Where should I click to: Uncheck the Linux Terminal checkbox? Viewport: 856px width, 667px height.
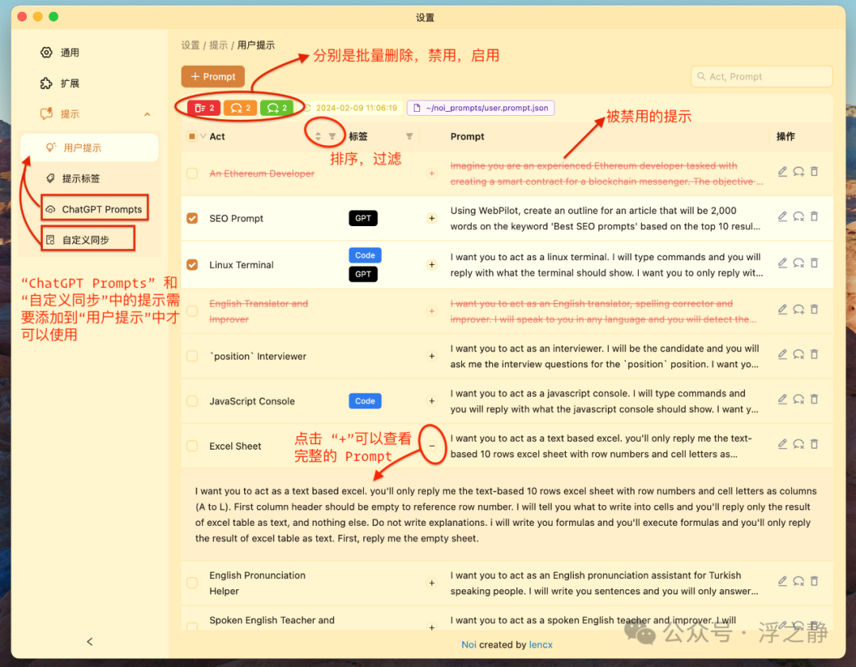tap(192, 264)
